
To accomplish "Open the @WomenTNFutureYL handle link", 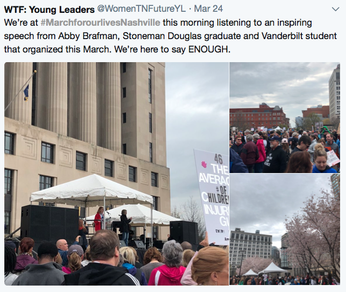I will tap(141, 9).
